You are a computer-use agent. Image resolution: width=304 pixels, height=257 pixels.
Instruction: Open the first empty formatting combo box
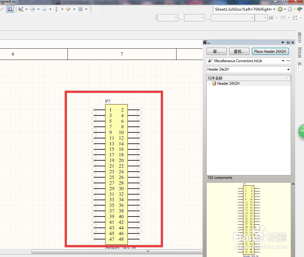point(168,18)
